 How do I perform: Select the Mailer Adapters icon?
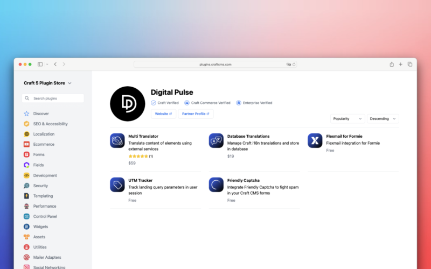coord(26,257)
